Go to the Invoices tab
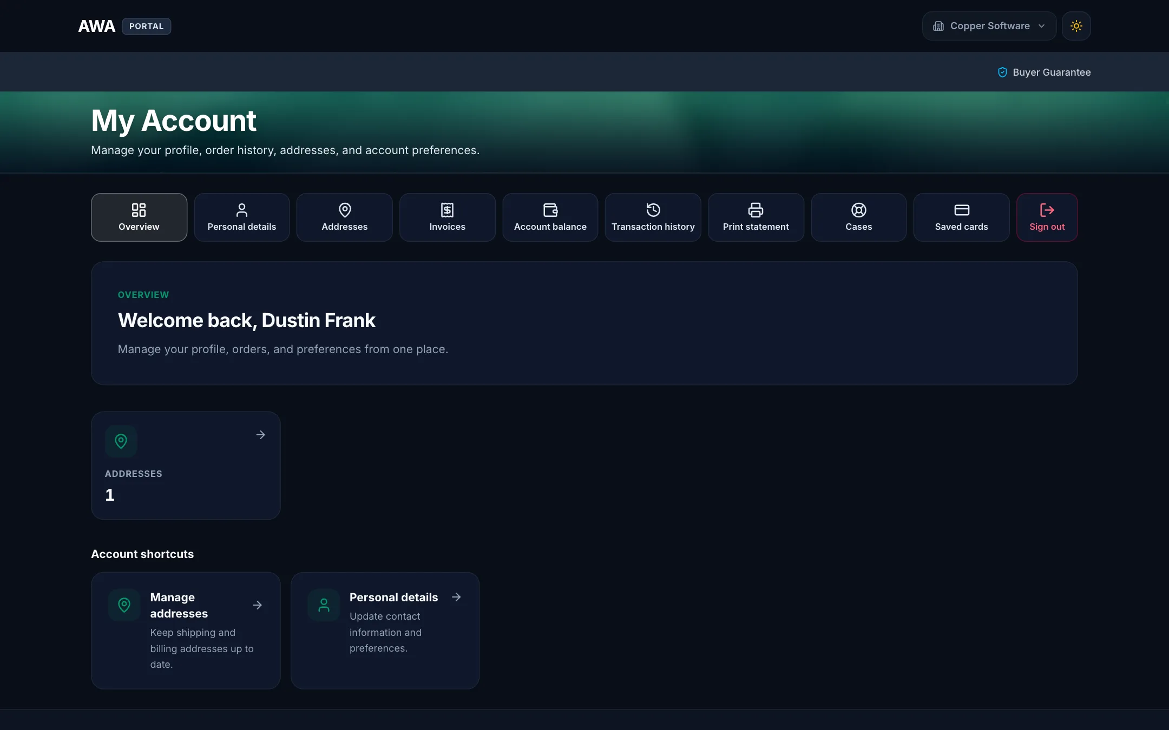The height and width of the screenshot is (730, 1169). (448, 217)
